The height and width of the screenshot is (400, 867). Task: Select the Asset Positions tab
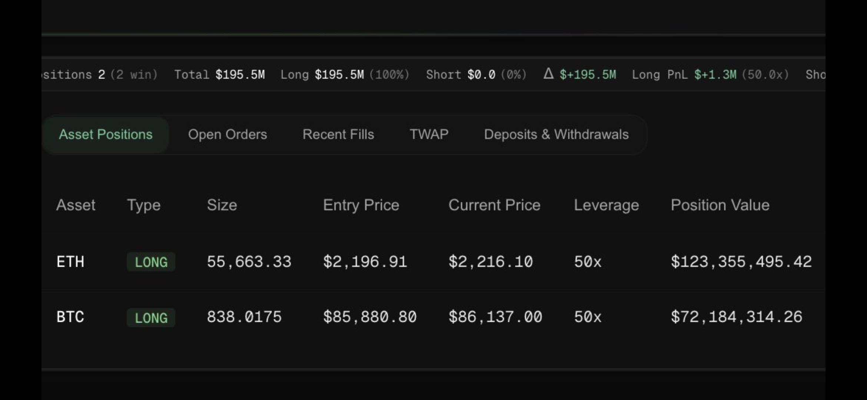click(106, 134)
